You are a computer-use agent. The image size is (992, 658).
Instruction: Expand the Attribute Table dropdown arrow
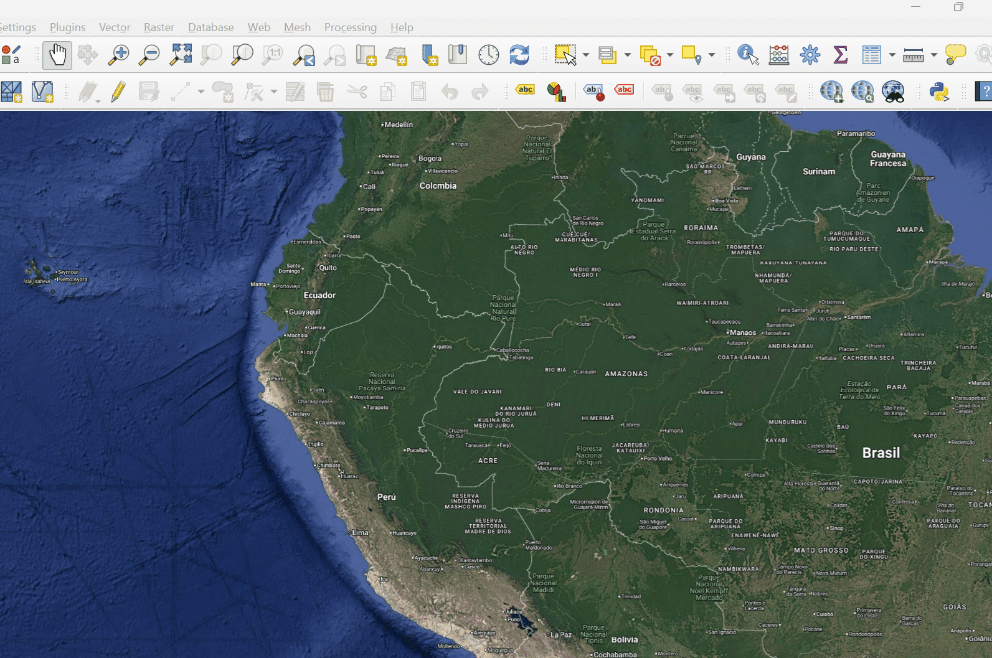(892, 55)
